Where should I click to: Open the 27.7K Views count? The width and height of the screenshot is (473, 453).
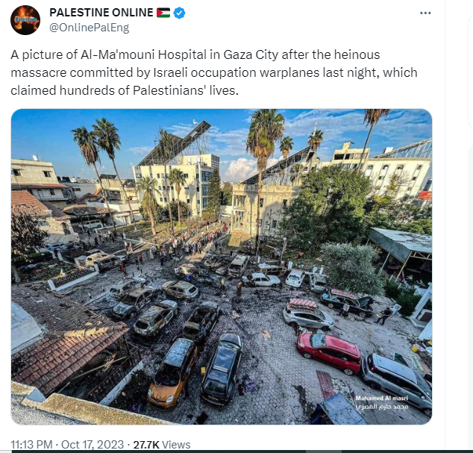[162, 445]
